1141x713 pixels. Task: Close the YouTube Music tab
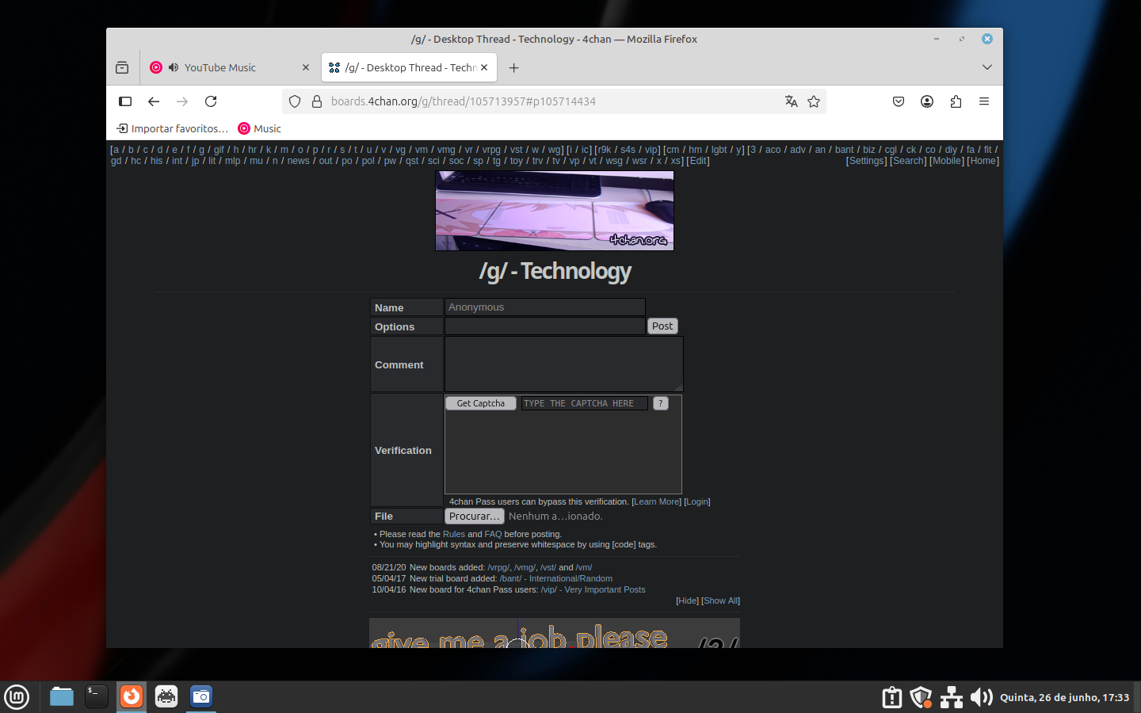pos(306,67)
